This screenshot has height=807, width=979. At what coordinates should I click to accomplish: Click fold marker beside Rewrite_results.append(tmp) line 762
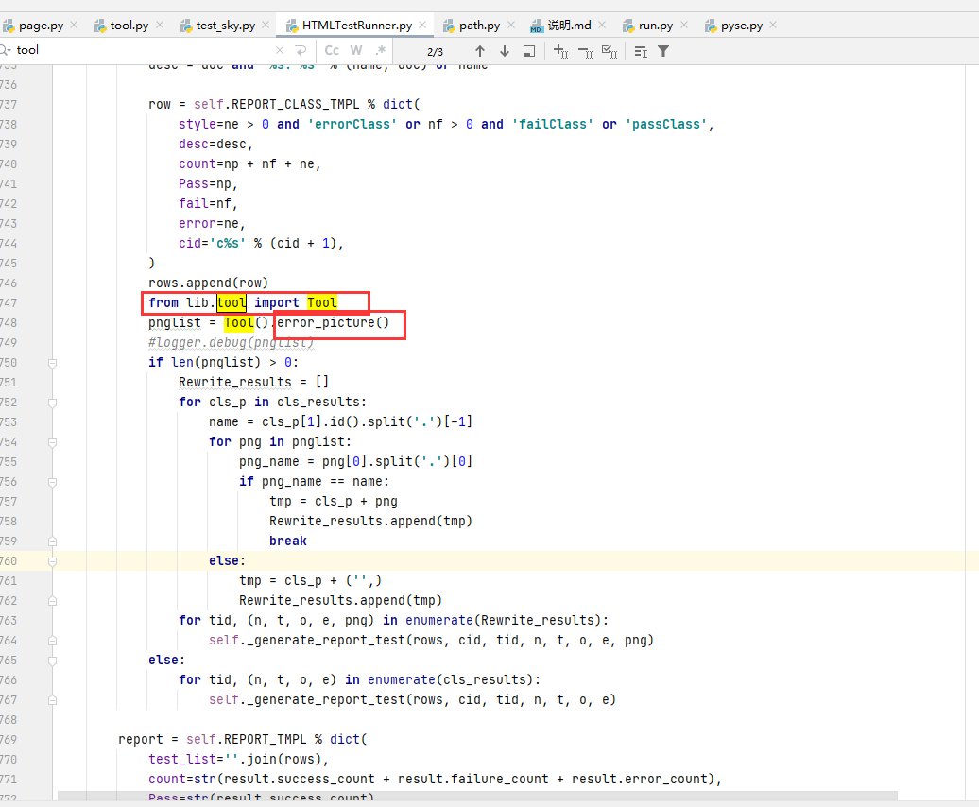pyautogui.click(x=53, y=601)
